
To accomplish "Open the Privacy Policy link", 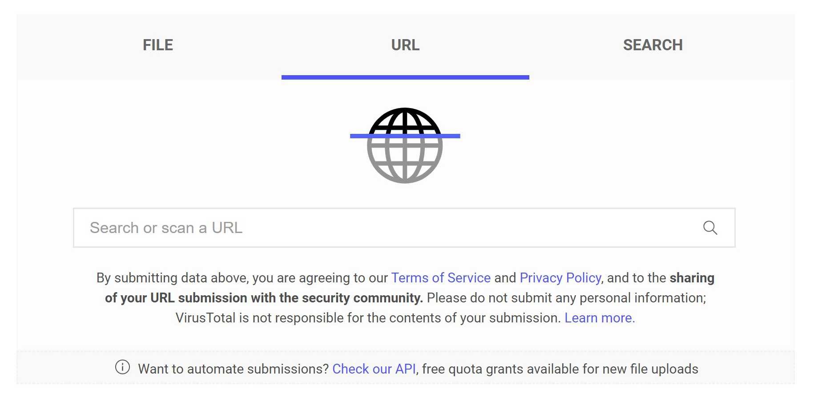I will point(560,278).
